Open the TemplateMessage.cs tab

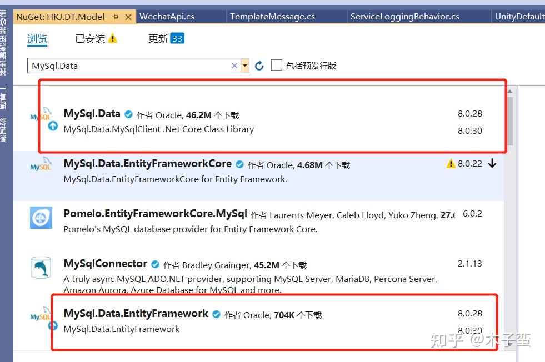click(x=272, y=16)
